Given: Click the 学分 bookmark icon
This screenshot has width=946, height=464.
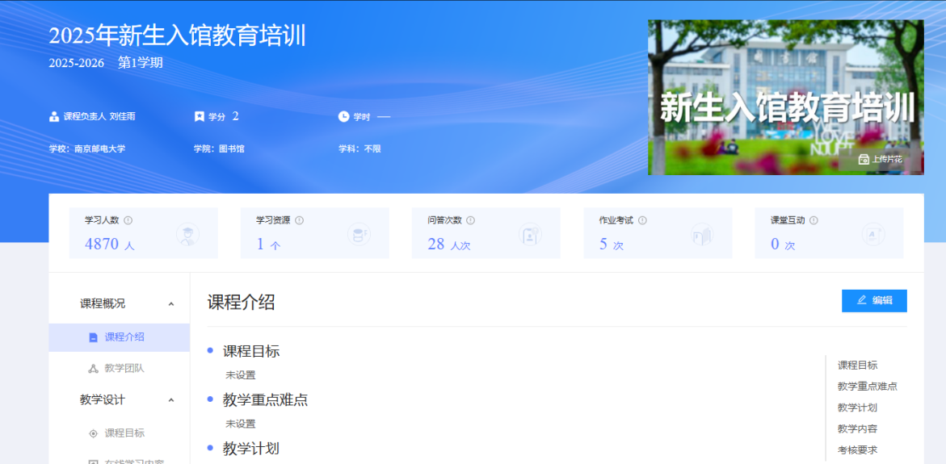Looking at the screenshot, I should 200,117.
